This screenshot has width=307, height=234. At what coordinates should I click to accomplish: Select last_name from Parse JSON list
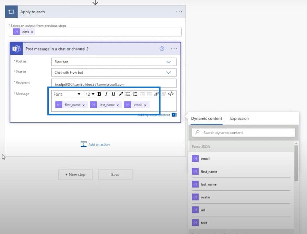[x=241, y=184]
